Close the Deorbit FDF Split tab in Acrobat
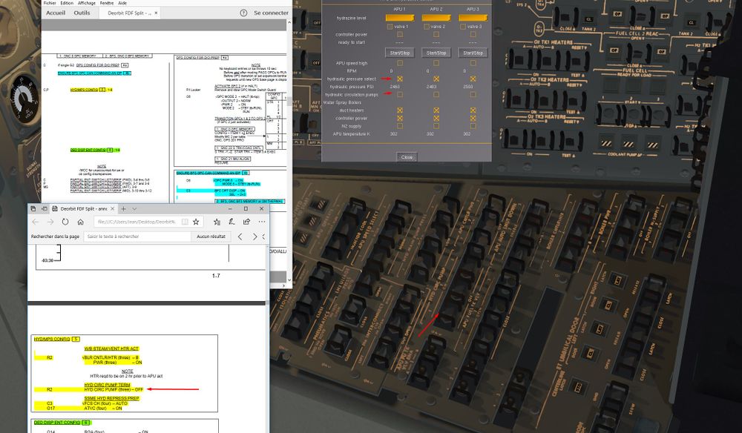The width and height of the screenshot is (742, 433). pyautogui.click(x=156, y=13)
